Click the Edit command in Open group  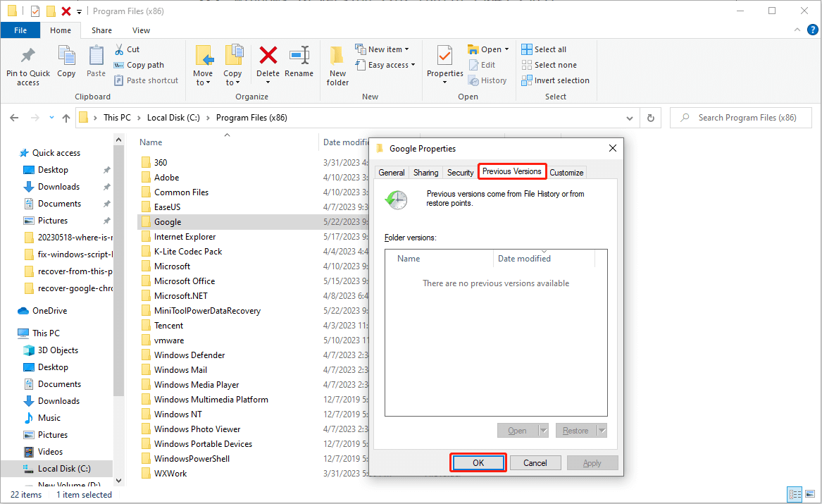pyautogui.click(x=482, y=65)
